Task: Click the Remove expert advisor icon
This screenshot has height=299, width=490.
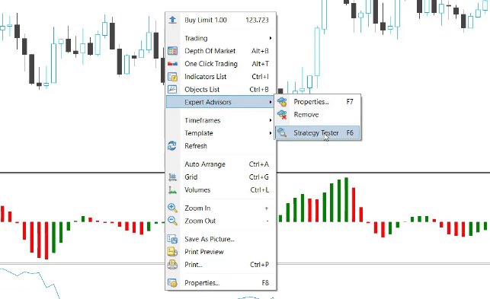Action: [282, 115]
